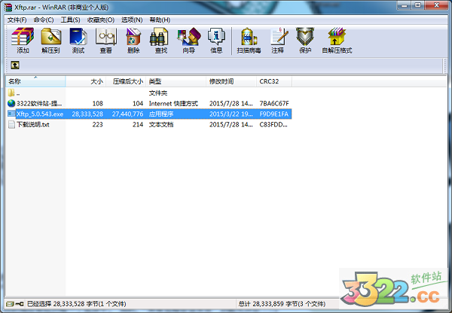
Task: Maximize the WinRAR window
Action: [x=418, y=5]
